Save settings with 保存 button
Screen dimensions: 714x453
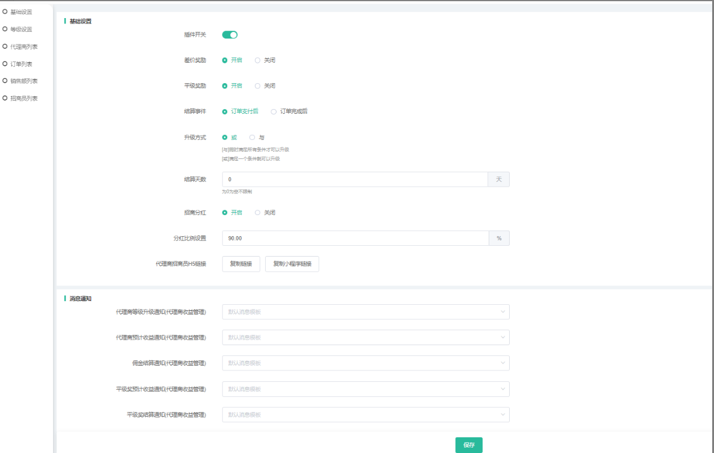469,445
